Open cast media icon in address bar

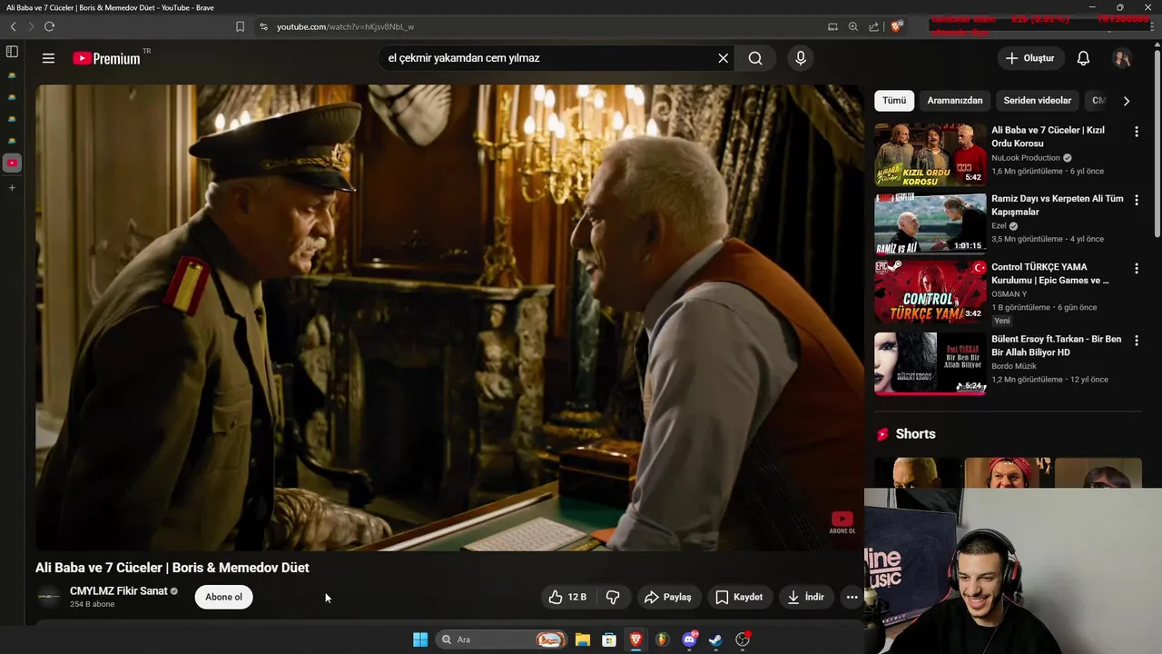(x=832, y=26)
